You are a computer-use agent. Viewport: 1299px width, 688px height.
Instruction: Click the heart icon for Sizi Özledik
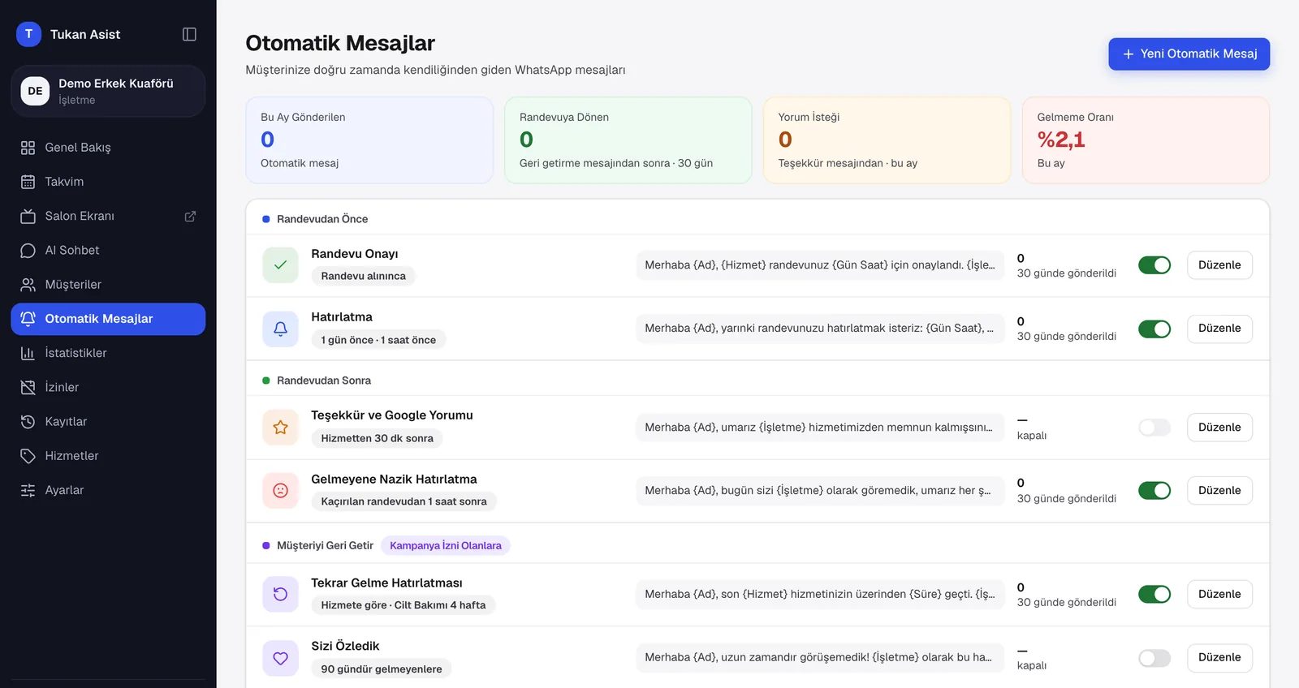tap(280, 658)
